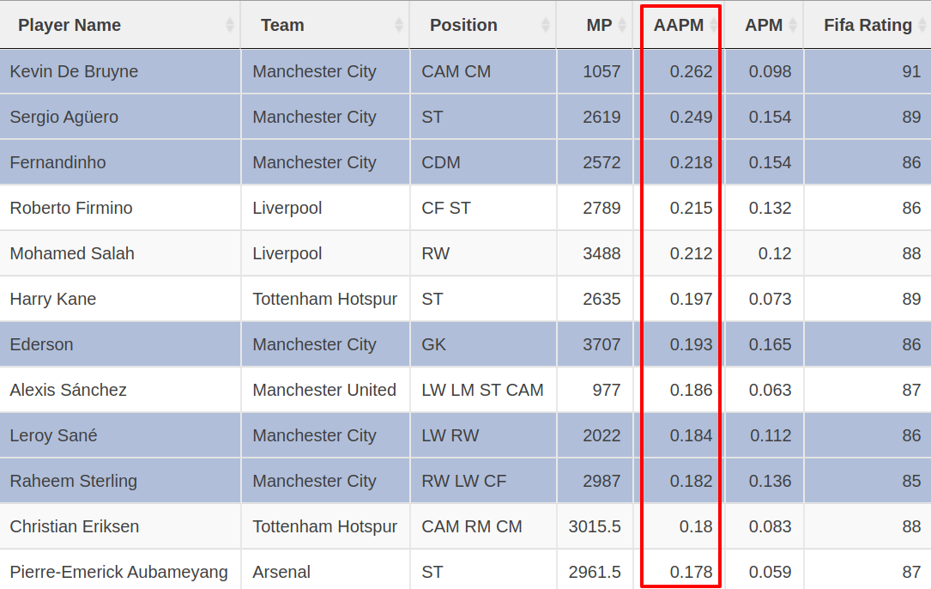Click sort arrows icon beside AAPM
This screenshot has height=589, width=931.
pos(712,26)
